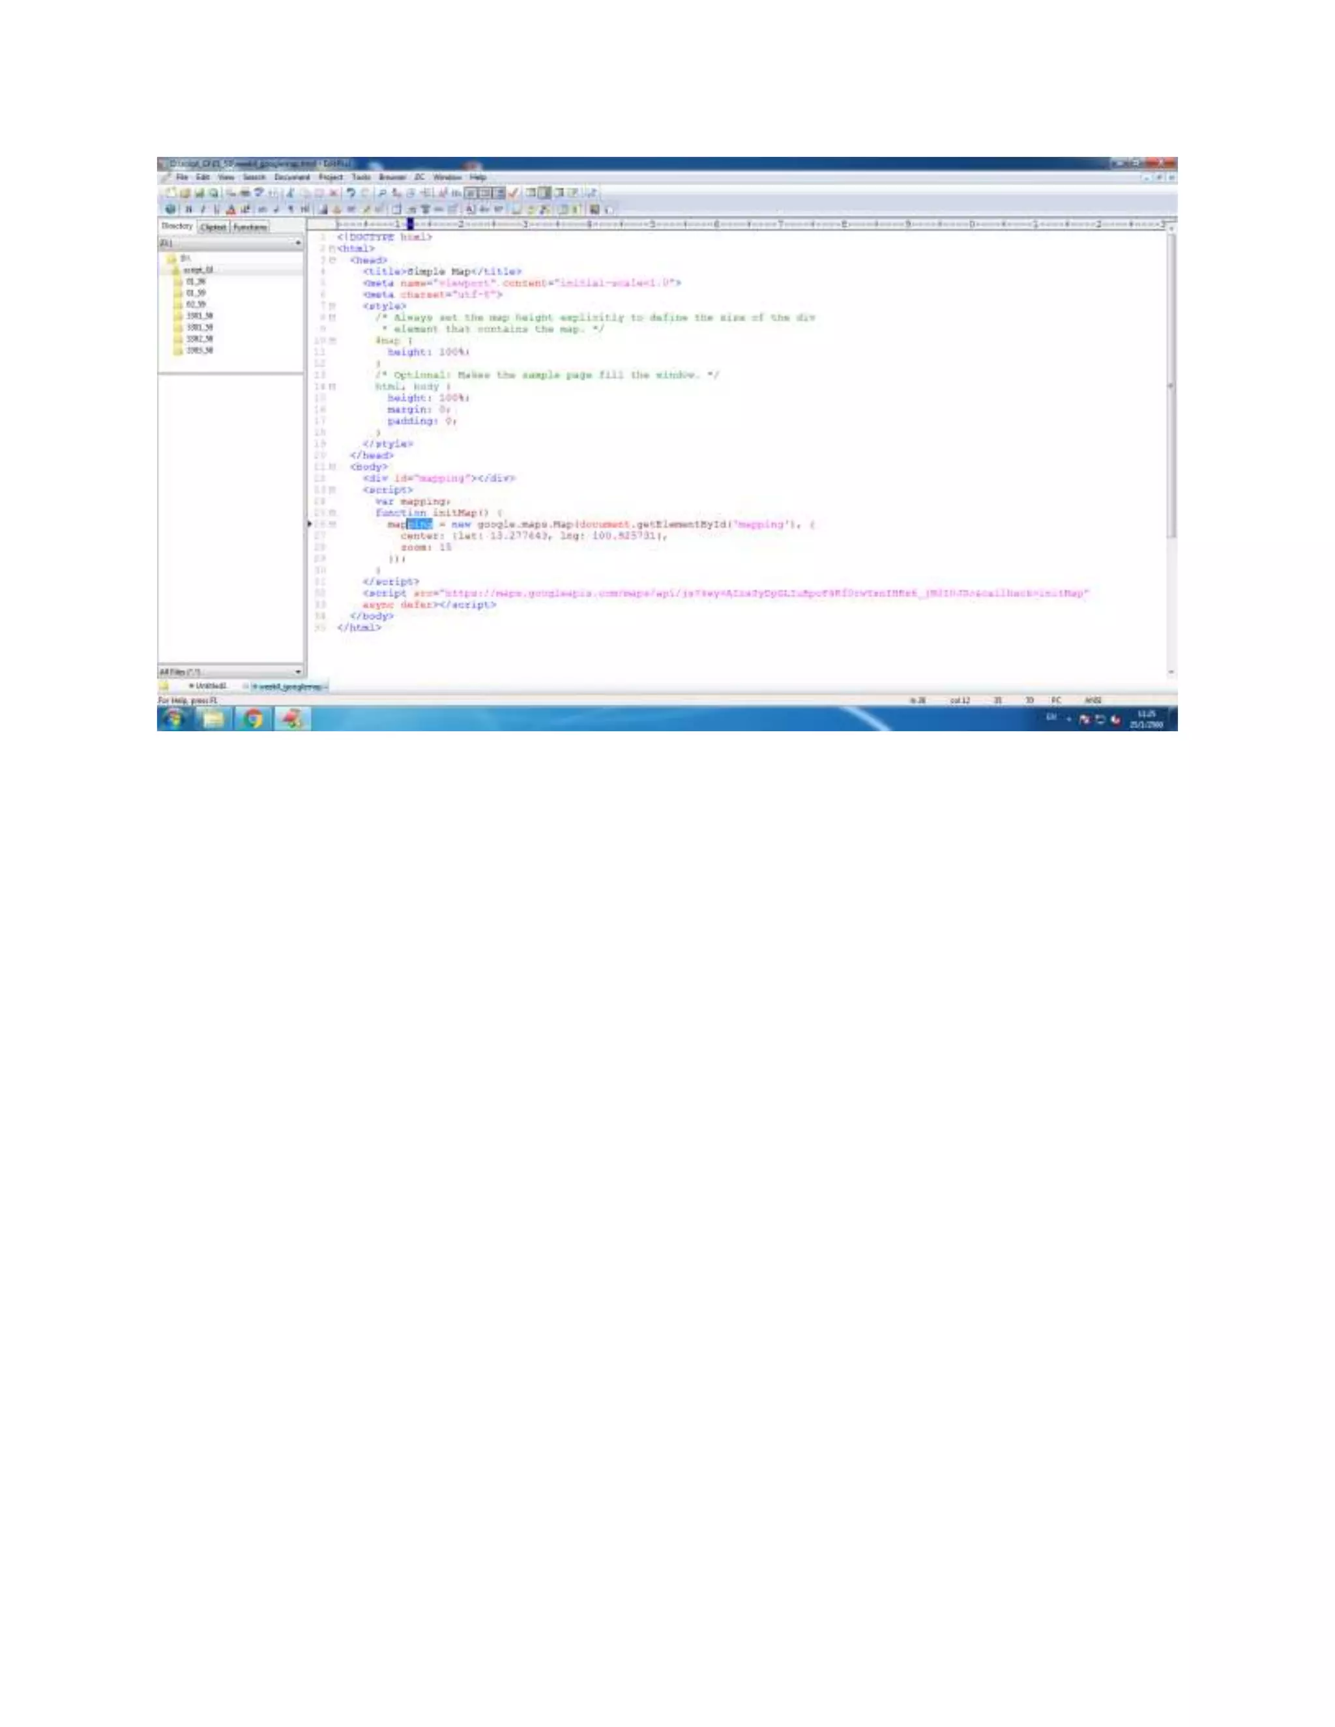Click the Bold B icon in HTML toolbar
The image size is (1335, 1727).
188,210
